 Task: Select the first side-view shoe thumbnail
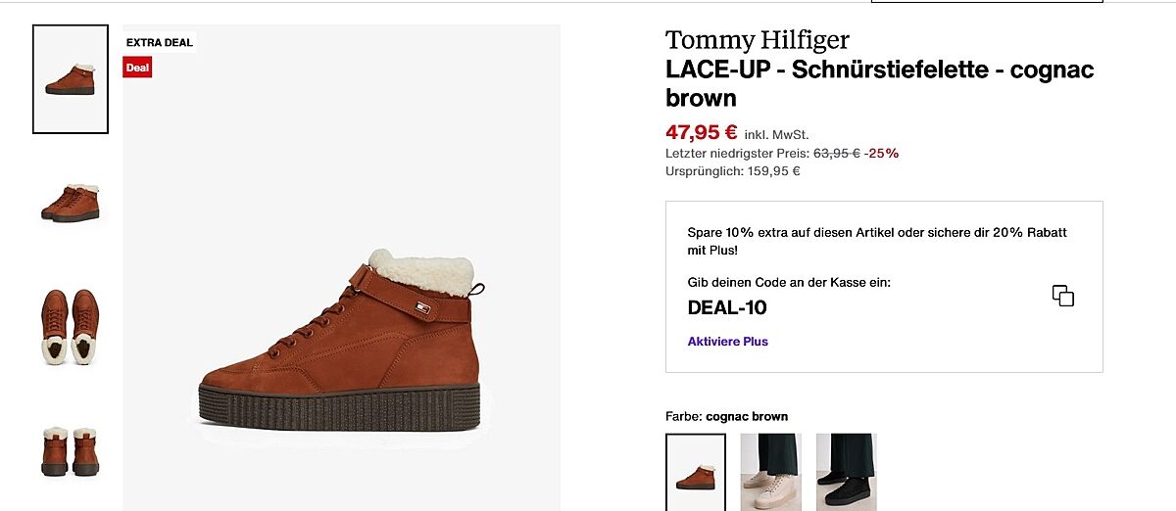tap(71, 79)
